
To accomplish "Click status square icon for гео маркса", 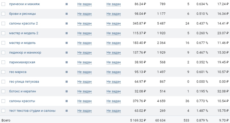I will (67, 72).
